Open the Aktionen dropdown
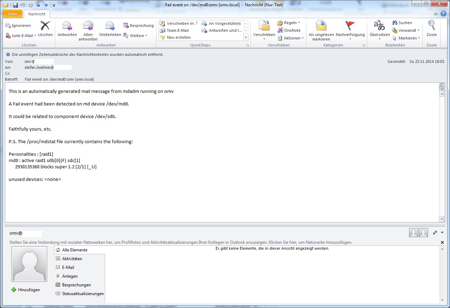450x308 pixels. [291, 38]
